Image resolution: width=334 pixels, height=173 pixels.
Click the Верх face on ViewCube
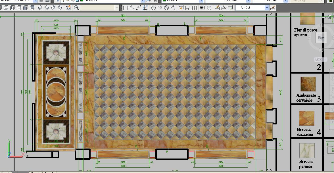pos(321,37)
